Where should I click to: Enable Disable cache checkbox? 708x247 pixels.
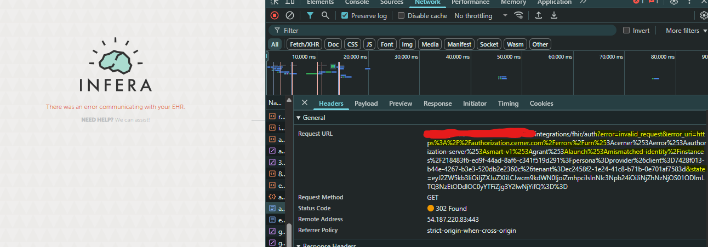(x=401, y=15)
